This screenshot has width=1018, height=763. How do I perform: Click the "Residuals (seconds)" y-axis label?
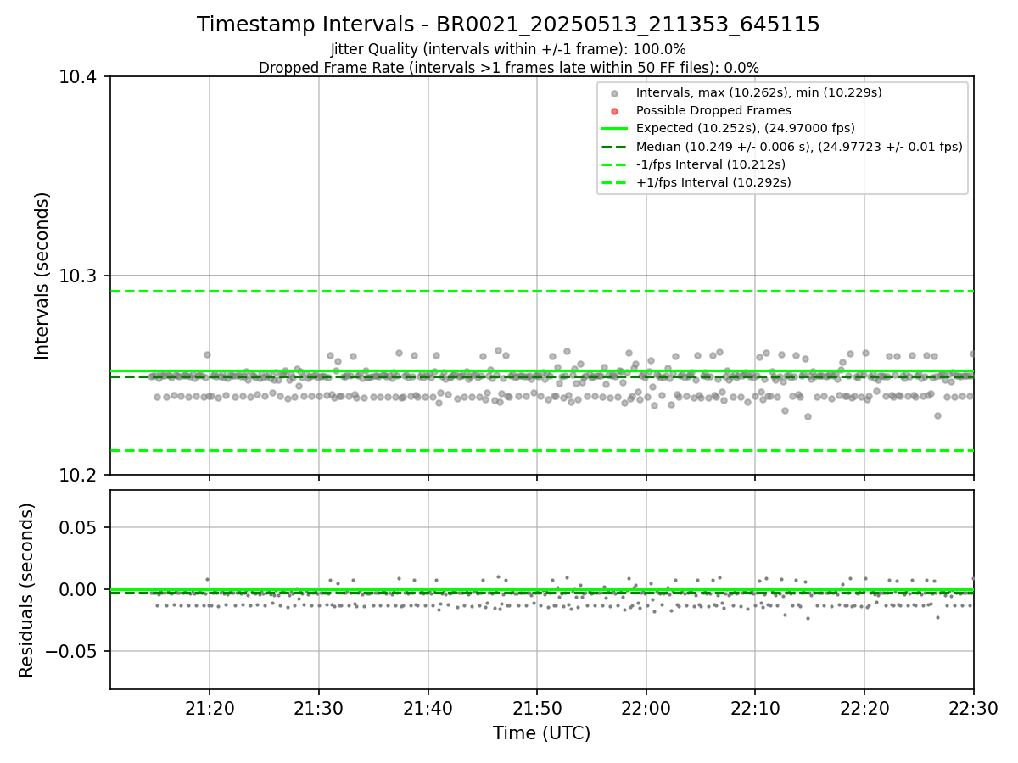(x=27, y=590)
